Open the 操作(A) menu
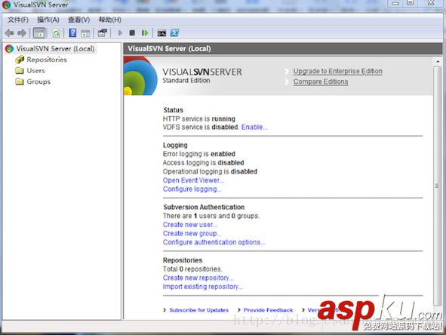This screenshot has width=446, height=335. click(48, 20)
